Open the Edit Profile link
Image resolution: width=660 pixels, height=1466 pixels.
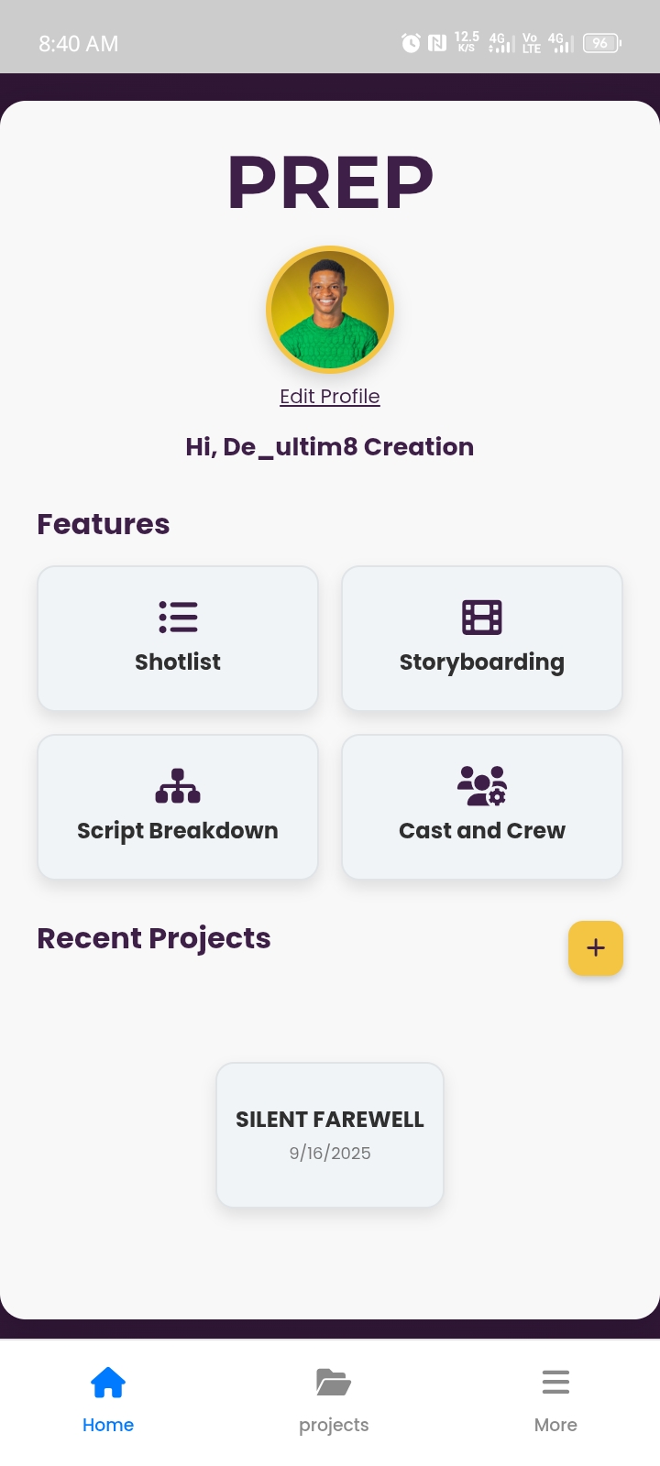pos(329,396)
